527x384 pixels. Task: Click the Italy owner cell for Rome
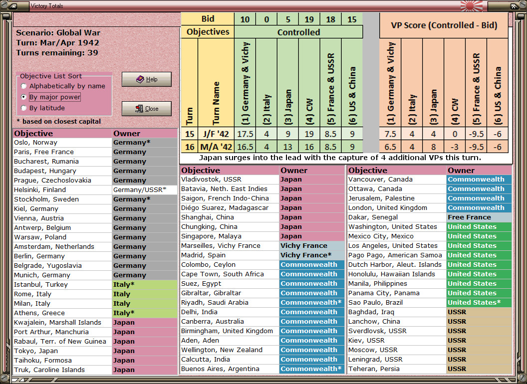point(145,294)
